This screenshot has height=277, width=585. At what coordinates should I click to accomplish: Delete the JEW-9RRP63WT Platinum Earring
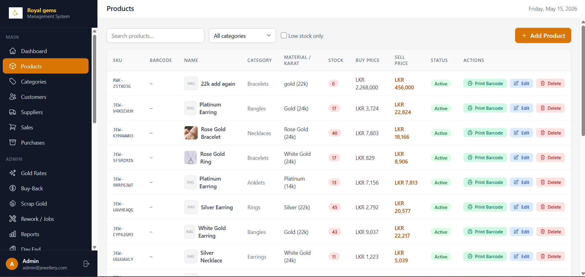[550, 182]
